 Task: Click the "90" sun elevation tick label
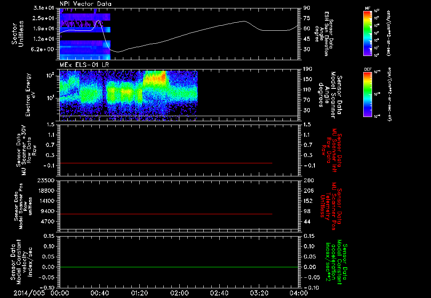pos(307,8)
